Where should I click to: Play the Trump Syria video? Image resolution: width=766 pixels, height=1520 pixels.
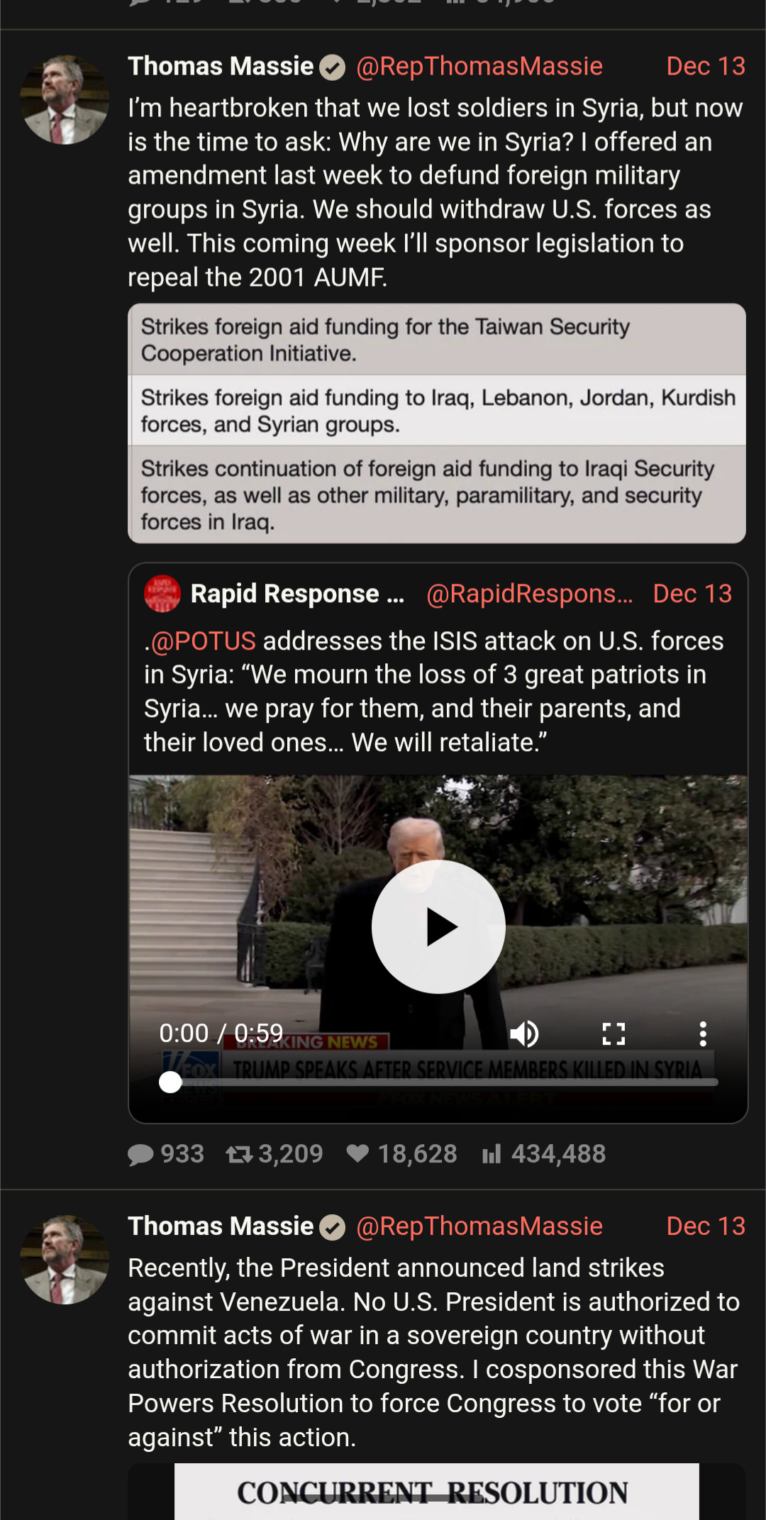pyautogui.click(x=438, y=926)
